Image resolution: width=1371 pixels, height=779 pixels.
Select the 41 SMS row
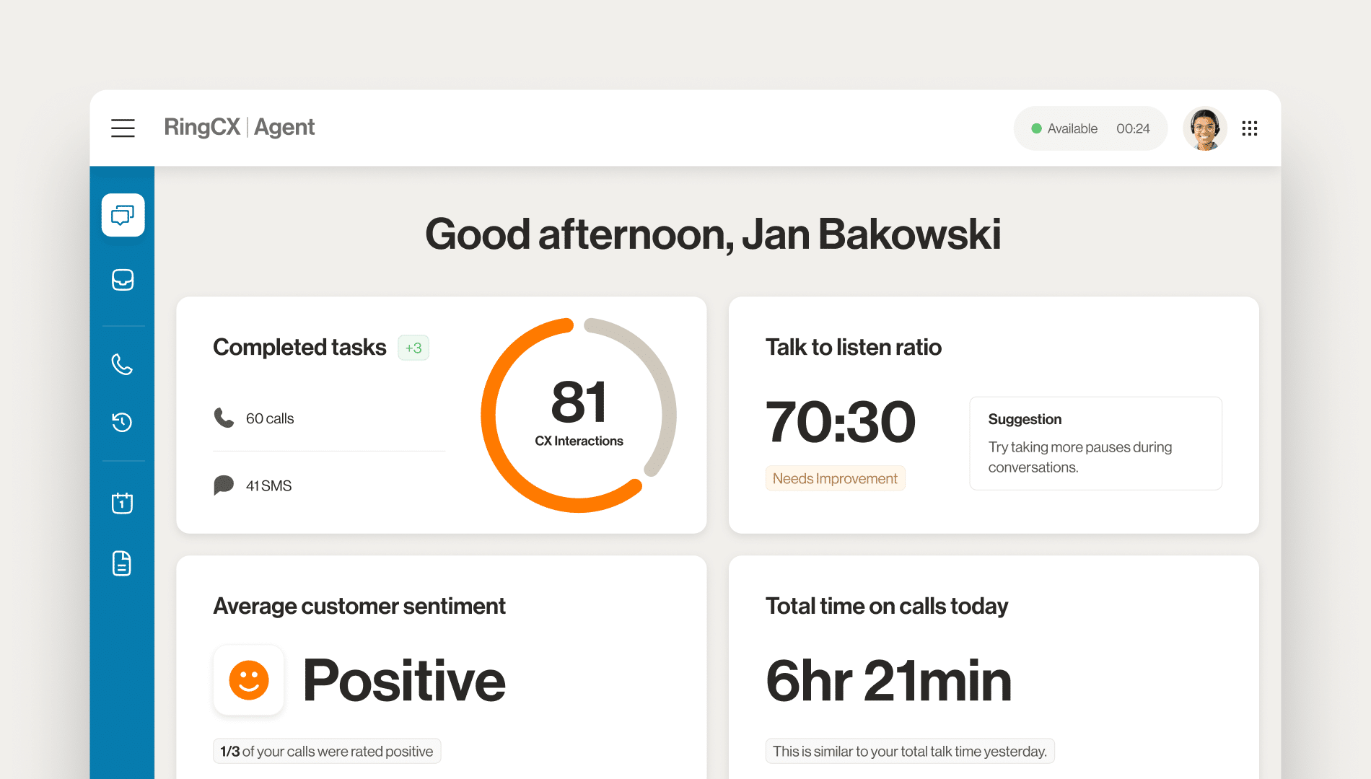268,485
